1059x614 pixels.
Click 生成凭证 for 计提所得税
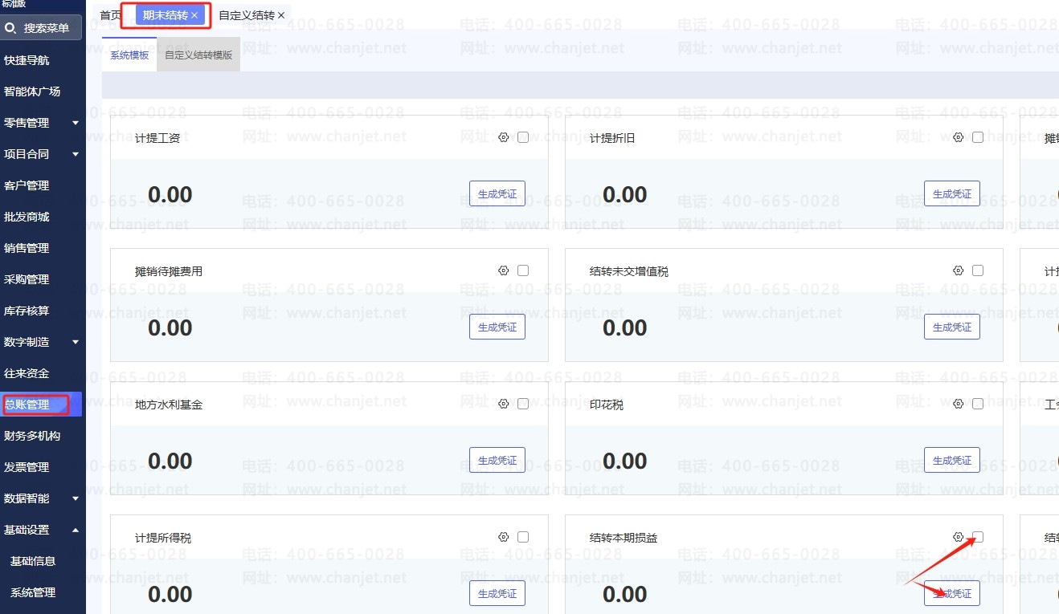[497, 594]
